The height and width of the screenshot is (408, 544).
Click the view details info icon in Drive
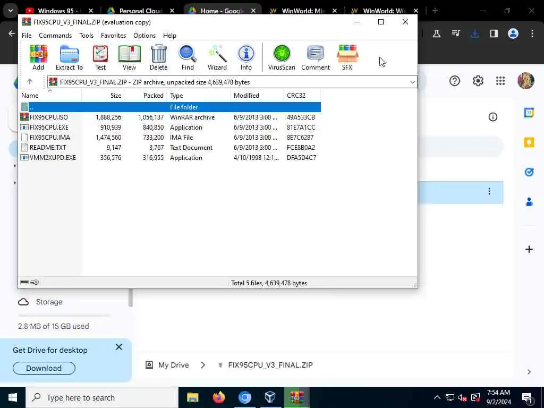493,117
